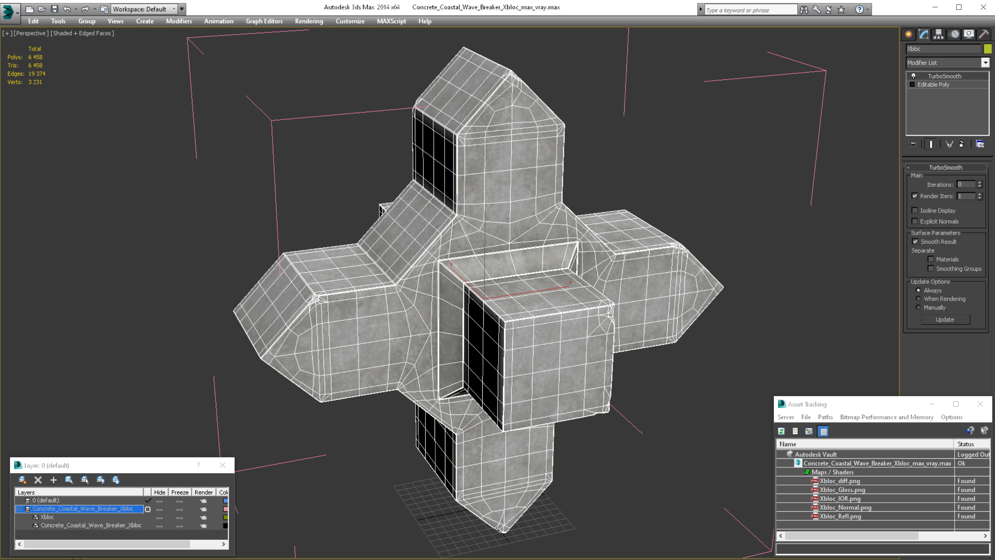Open the Modifiers menu
Image resolution: width=995 pixels, height=560 pixels.
(178, 21)
